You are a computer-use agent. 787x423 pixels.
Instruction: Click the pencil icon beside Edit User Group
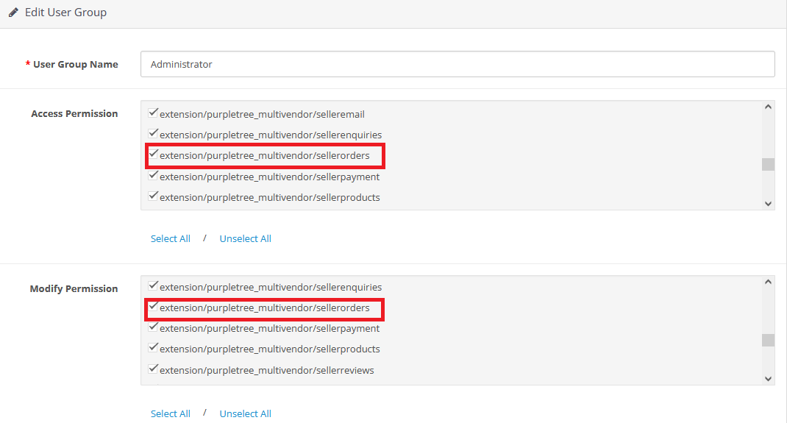[x=13, y=12]
